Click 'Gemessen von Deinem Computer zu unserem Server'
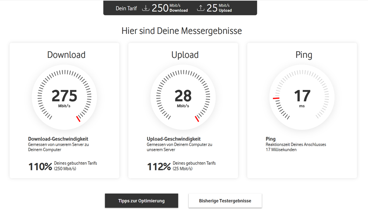Screen dimensions: 368x219 coord(180,147)
